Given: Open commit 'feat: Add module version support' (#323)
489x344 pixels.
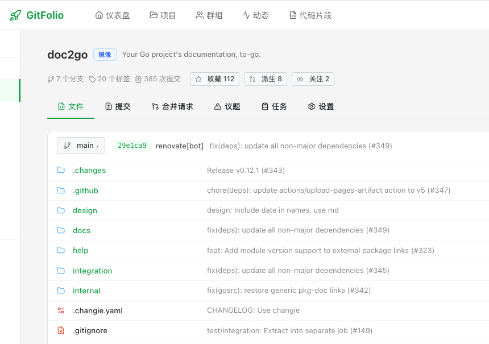Looking at the screenshot, I should click(x=321, y=250).
